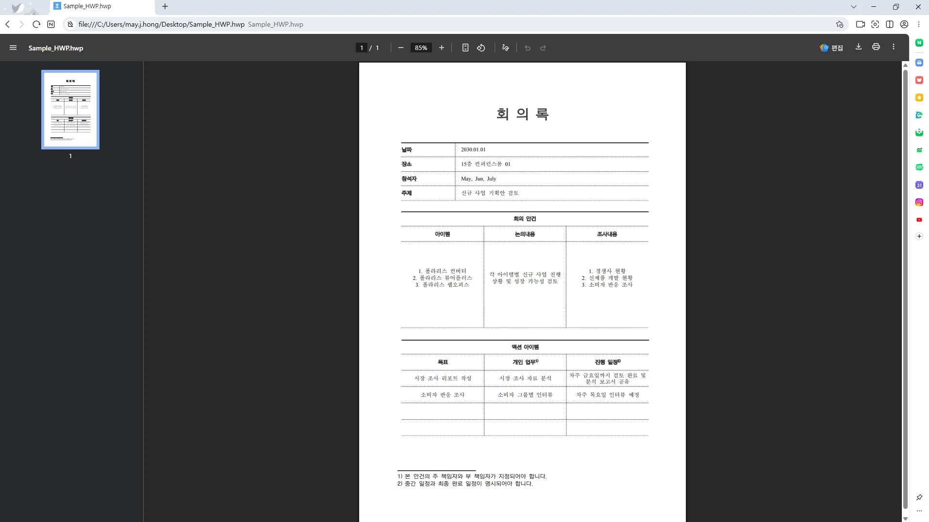Click the Redo icon in the viewer toolbar
Viewport: 929px width, 522px height.
543,48
